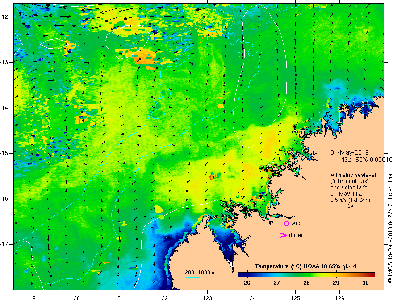Click latitude axis label '-14'
This screenshot has width=393, height=303.
pos(4,108)
